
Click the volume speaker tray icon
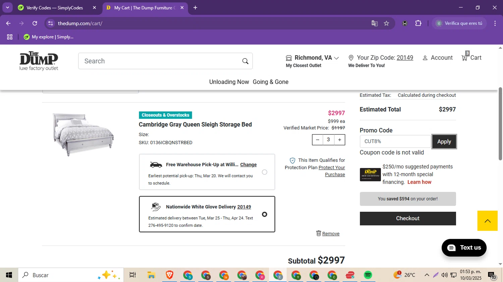point(444,275)
